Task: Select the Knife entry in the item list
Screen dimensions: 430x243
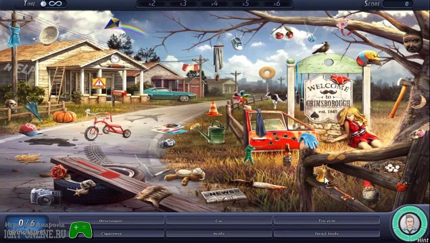Action: [219, 234]
